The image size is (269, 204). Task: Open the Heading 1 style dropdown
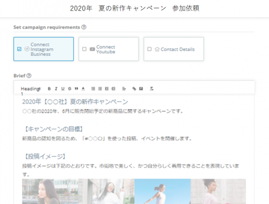pos(30,89)
